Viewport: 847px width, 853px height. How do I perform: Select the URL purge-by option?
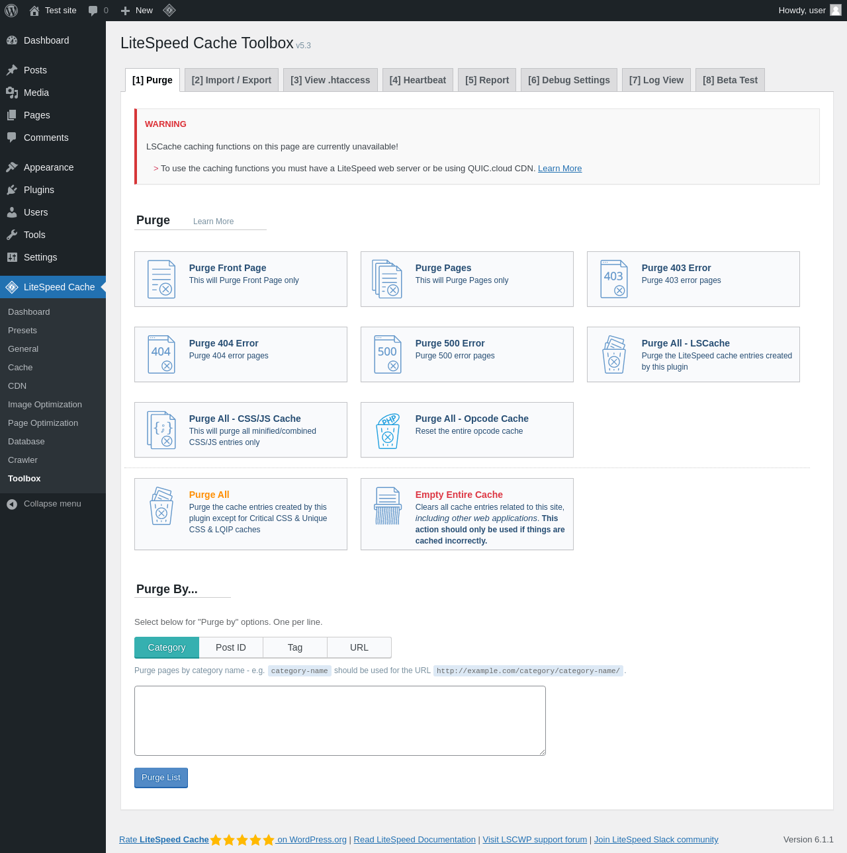(x=359, y=647)
